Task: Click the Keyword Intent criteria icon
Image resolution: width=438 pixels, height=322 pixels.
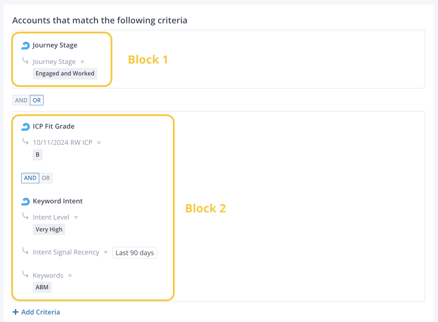Action: pyautogui.click(x=26, y=201)
